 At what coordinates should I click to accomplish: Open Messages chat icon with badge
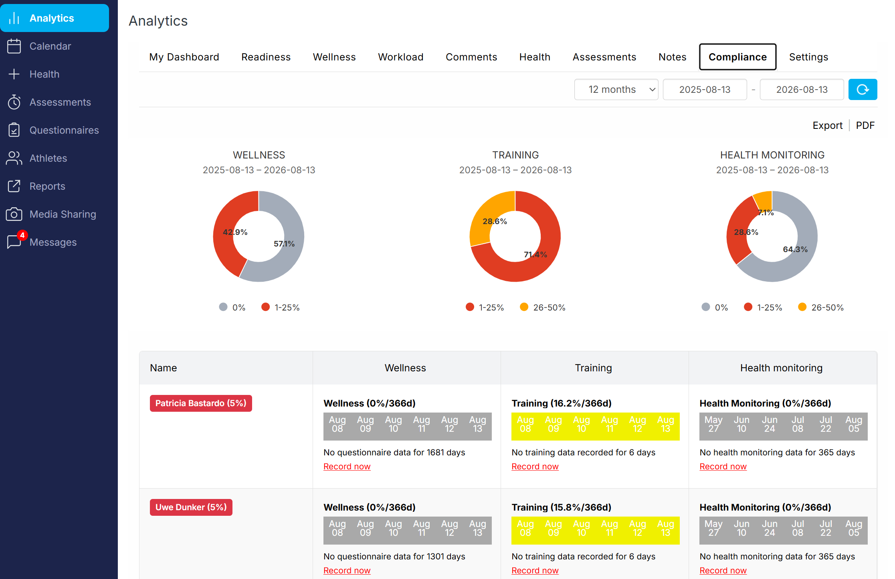pos(15,241)
